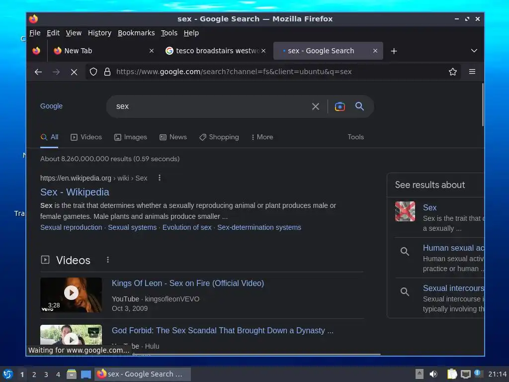Open a new tab with plus button
The image size is (509, 382).
tap(394, 51)
